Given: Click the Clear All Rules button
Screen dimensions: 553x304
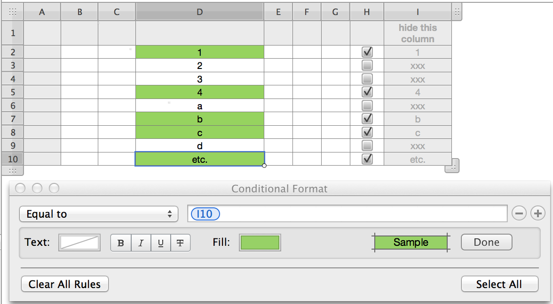Looking at the screenshot, I should click(64, 284).
